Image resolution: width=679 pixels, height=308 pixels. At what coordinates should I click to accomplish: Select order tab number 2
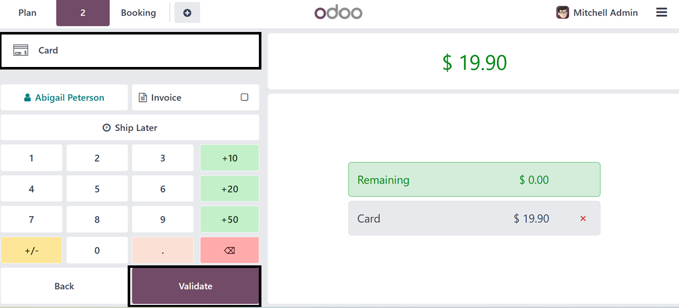[83, 13]
